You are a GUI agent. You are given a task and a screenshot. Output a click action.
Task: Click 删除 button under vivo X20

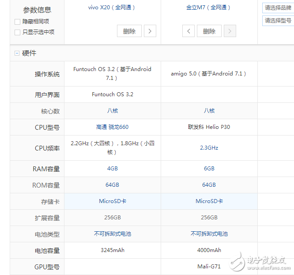click(x=129, y=31)
